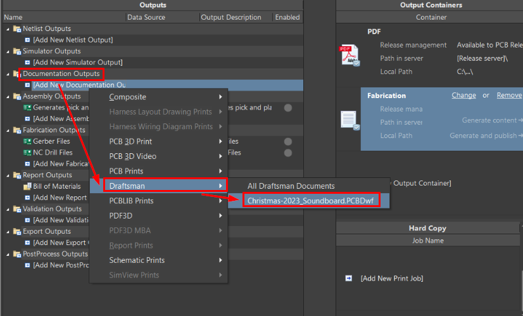523x316 pixels.
Task: Click the Bill of Materials icon
Action: pyautogui.click(x=27, y=187)
